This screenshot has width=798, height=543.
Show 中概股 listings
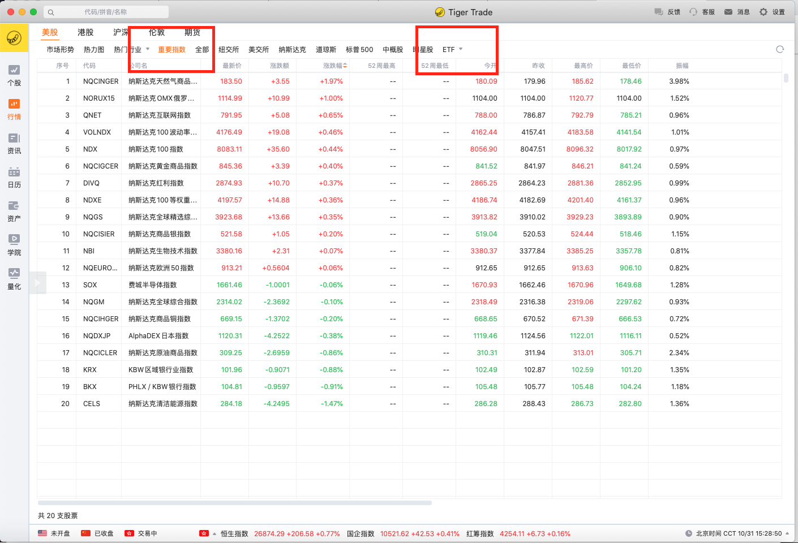click(x=393, y=50)
